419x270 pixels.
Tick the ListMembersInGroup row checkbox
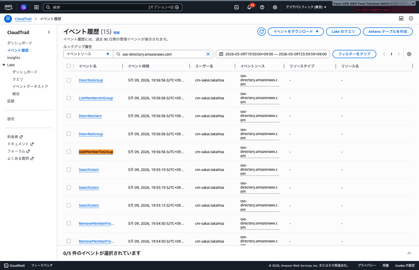click(x=69, y=98)
